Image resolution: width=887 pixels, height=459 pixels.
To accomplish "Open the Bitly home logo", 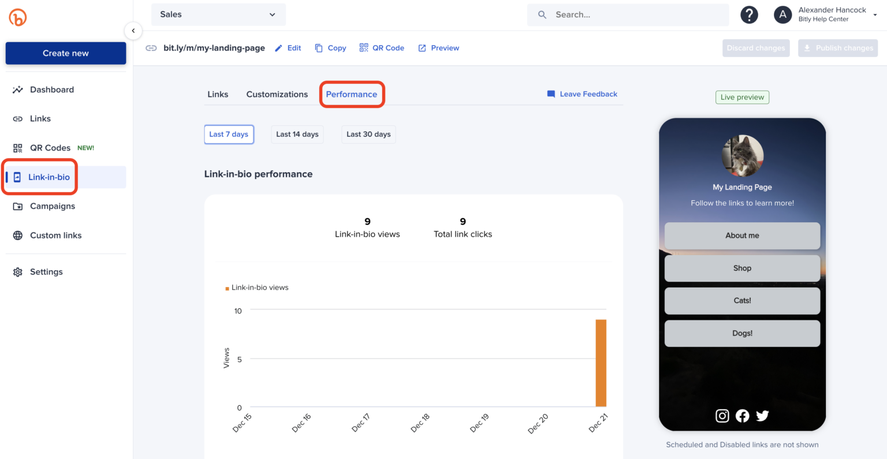I will [17, 17].
